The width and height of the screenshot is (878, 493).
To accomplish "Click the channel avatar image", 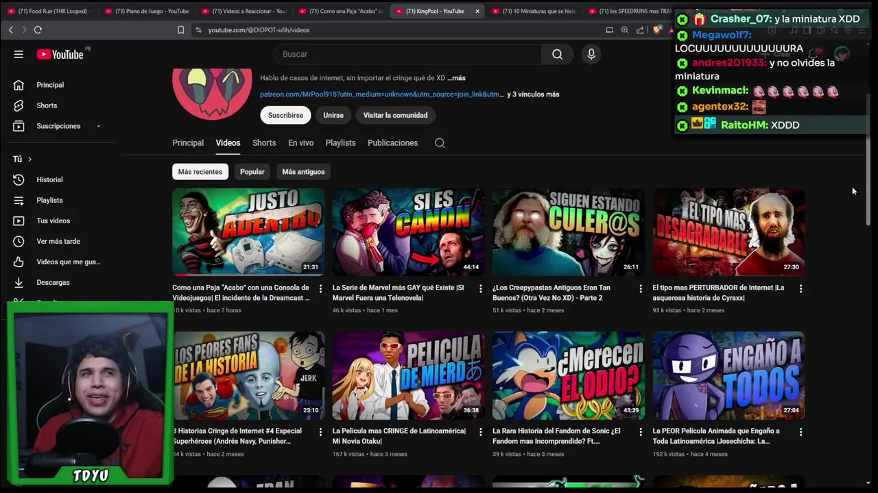I will [212, 94].
